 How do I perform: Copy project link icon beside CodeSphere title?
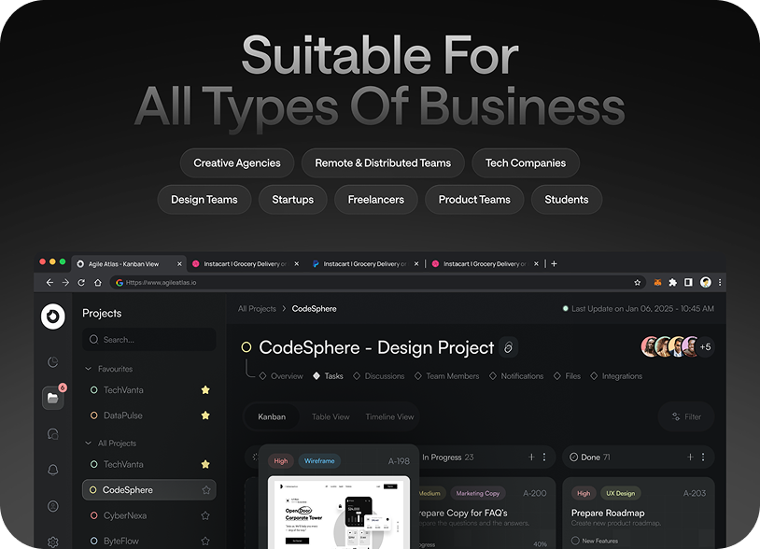click(508, 347)
